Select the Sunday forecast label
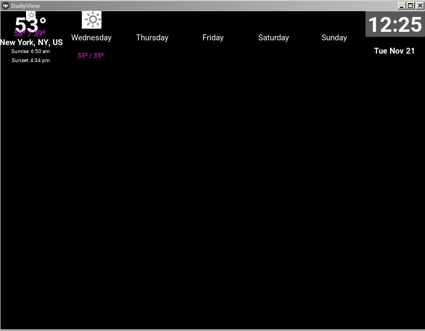 334,38
